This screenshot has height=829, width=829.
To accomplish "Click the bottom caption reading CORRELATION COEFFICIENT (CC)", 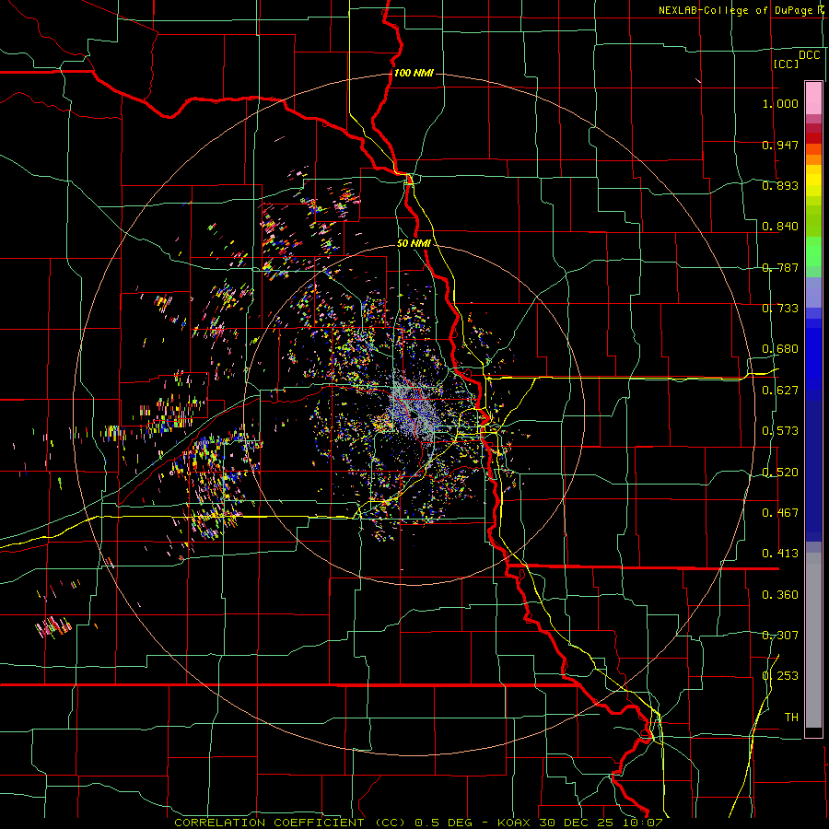I will tap(290, 823).
